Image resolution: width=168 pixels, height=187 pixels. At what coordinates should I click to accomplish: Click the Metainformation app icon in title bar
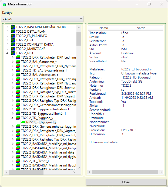click(x=4, y=4)
